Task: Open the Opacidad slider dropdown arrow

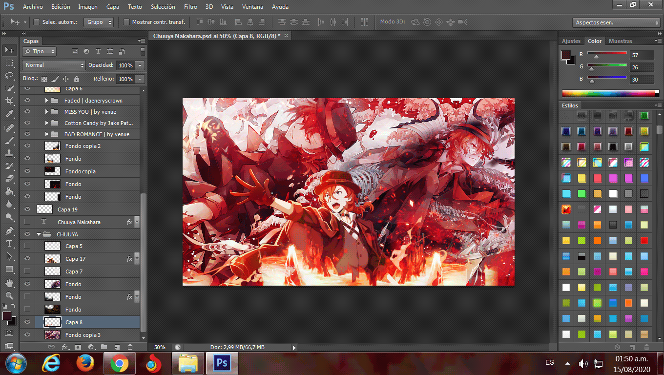Action: (x=140, y=65)
